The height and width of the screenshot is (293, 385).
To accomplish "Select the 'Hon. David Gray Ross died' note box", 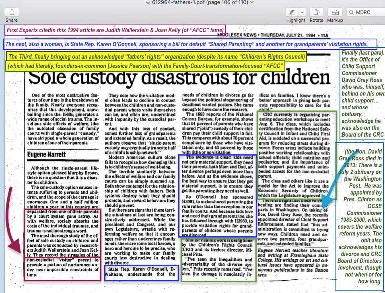I will click(x=359, y=215).
